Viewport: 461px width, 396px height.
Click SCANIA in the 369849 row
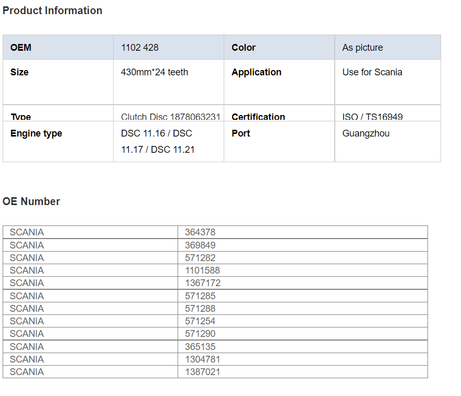pyautogui.click(x=27, y=245)
